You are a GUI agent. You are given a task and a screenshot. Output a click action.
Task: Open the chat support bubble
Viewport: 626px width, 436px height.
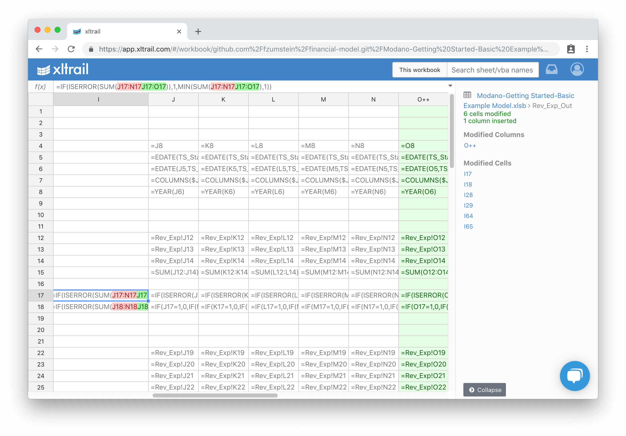point(574,376)
